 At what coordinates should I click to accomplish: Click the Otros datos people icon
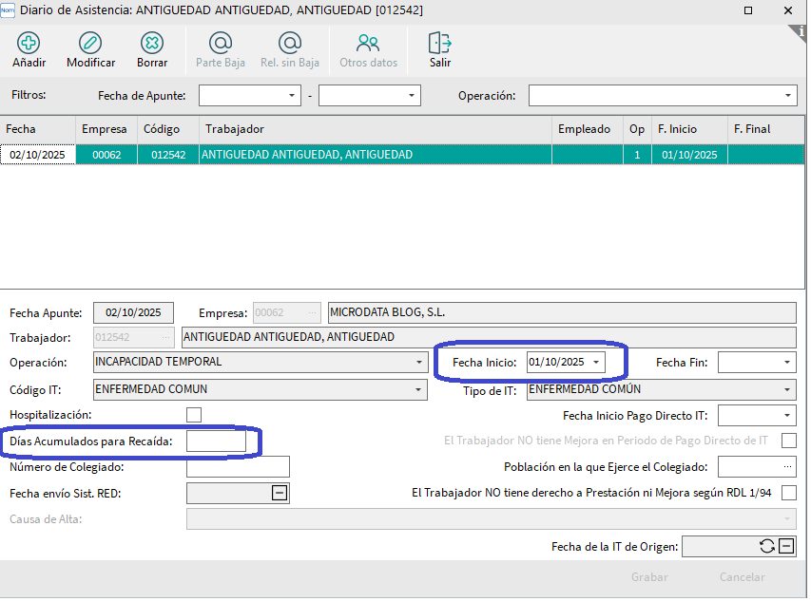click(368, 44)
